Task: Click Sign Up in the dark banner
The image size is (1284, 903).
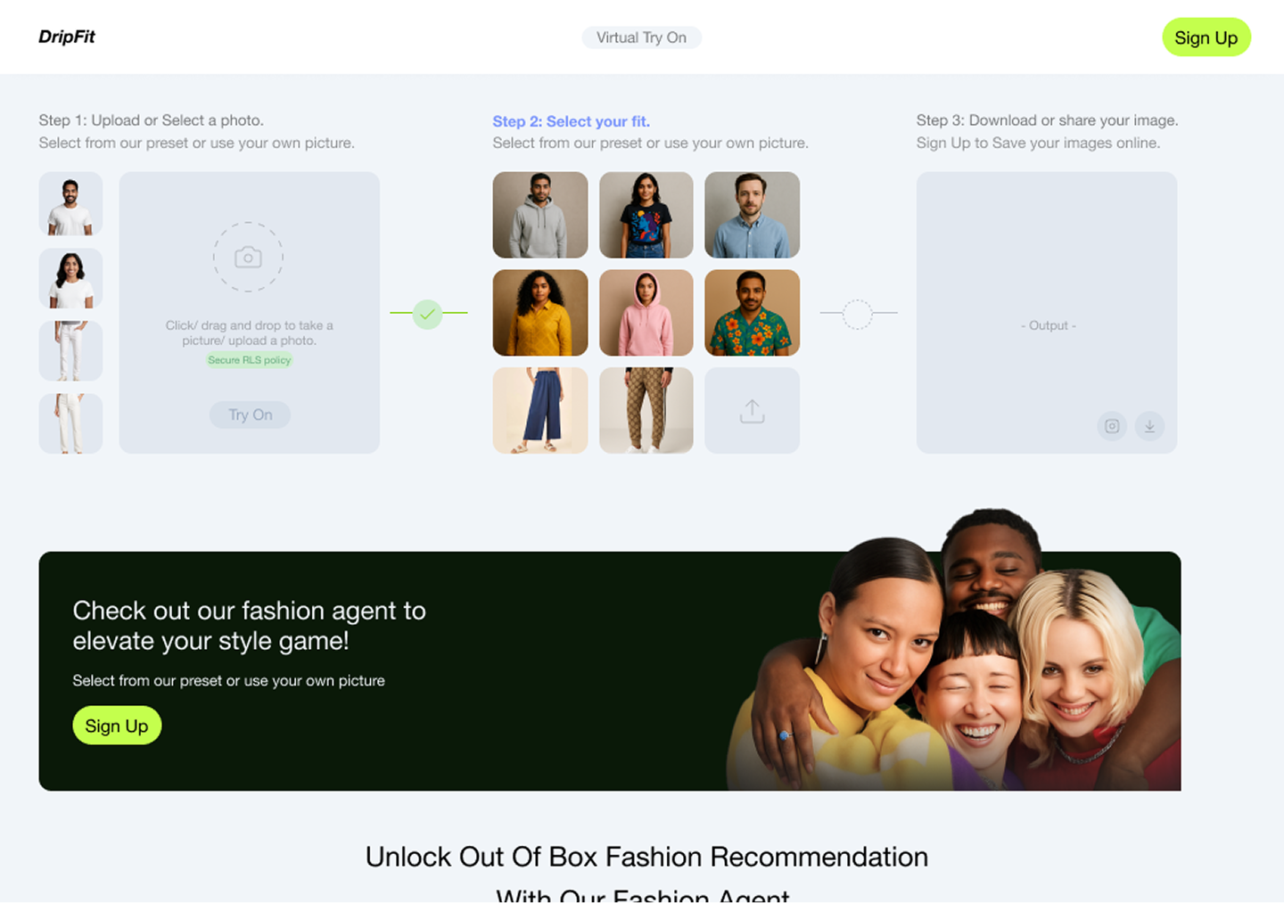Action: (117, 726)
